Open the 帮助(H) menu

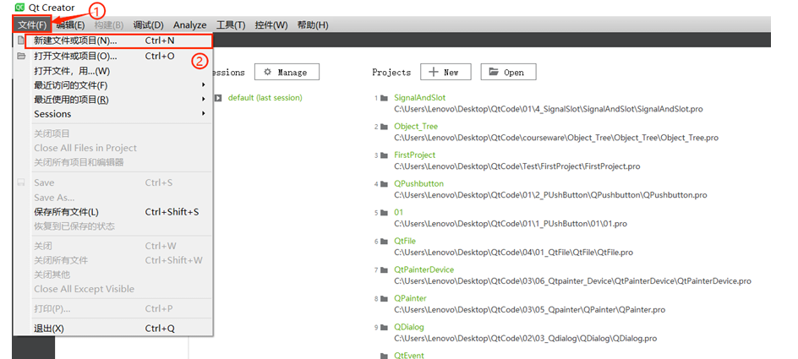(313, 24)
